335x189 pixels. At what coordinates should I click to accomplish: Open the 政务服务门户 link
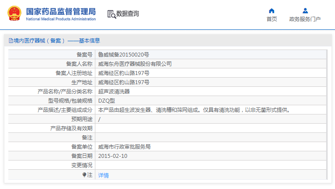tap(305, 19)
